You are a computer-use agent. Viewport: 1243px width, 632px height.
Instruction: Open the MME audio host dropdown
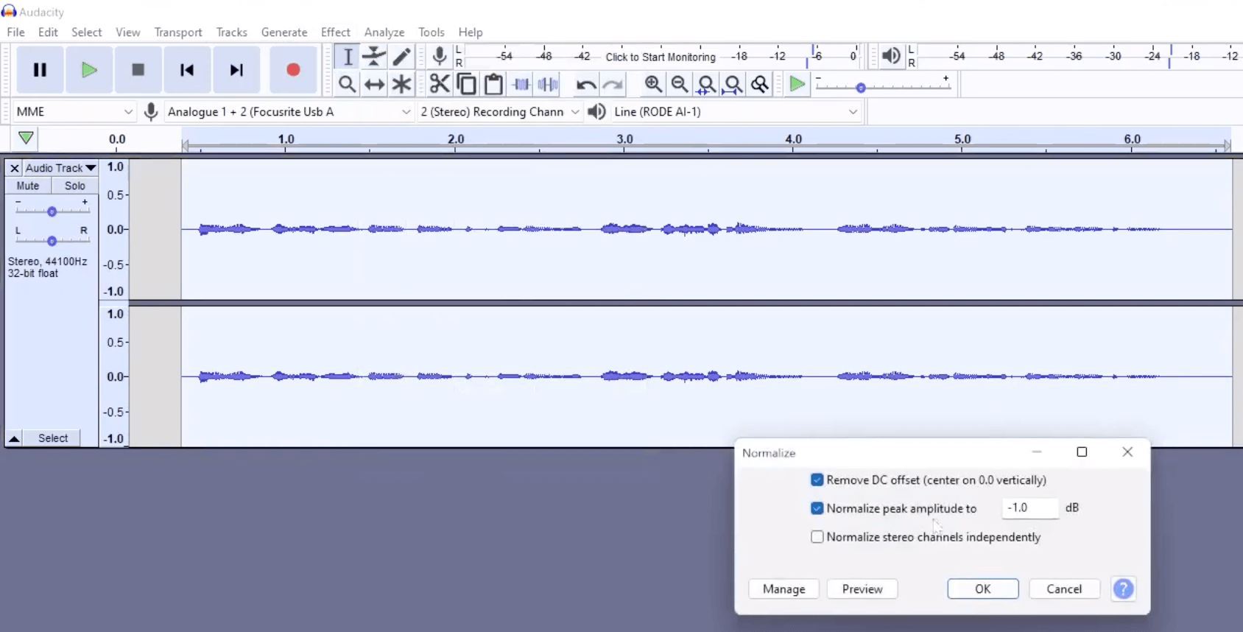coord(74,112)
